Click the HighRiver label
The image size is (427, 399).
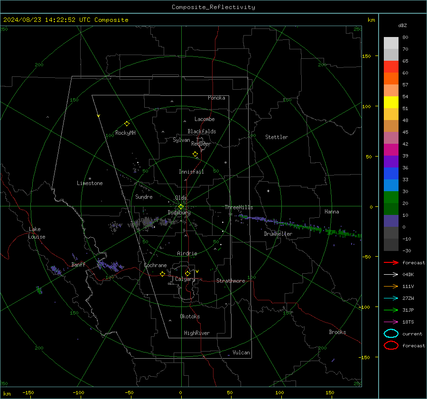coord(197,333)
